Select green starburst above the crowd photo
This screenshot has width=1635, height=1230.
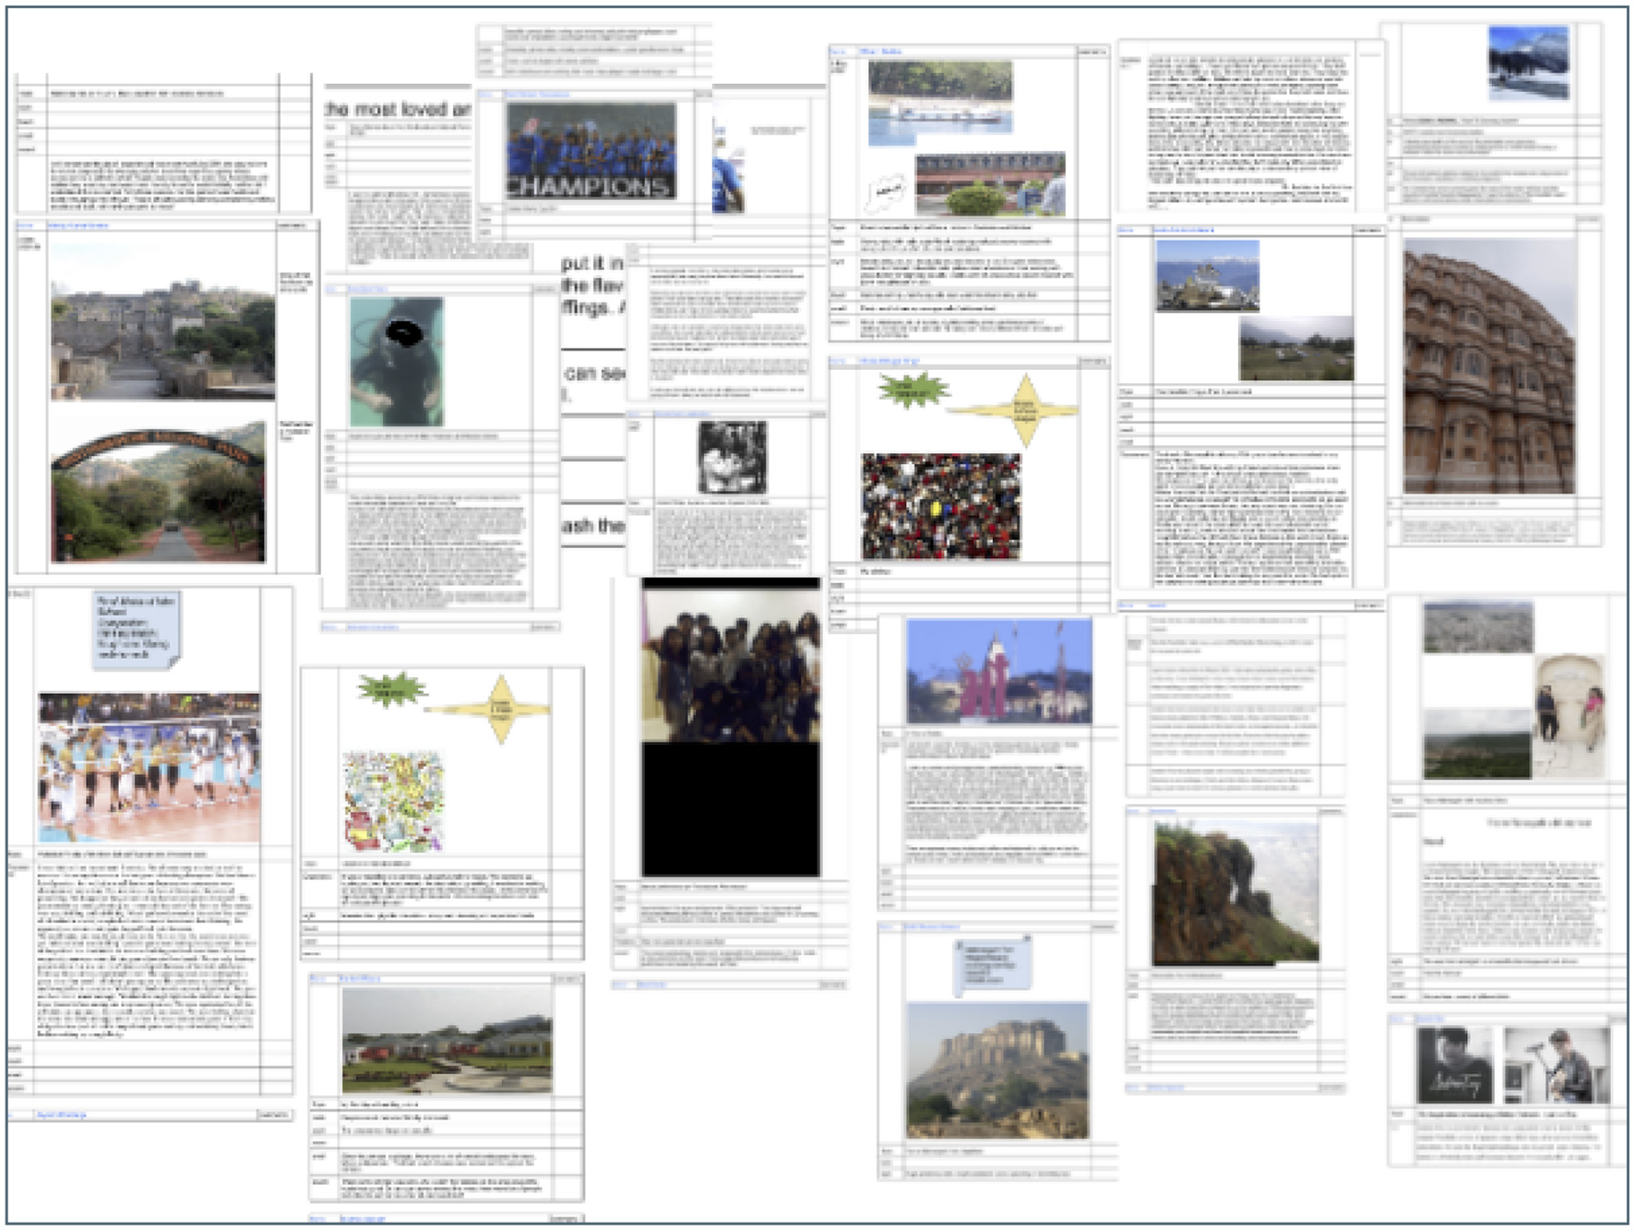913,391
